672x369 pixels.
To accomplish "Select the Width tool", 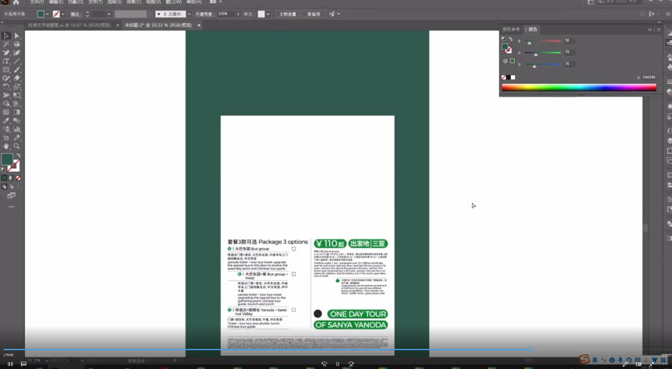I will [x=6, y=95].
